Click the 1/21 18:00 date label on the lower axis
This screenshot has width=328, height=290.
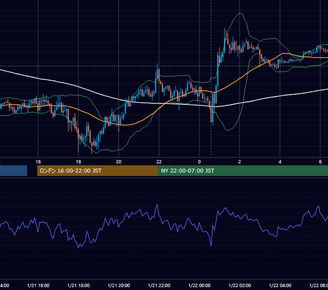79,285
